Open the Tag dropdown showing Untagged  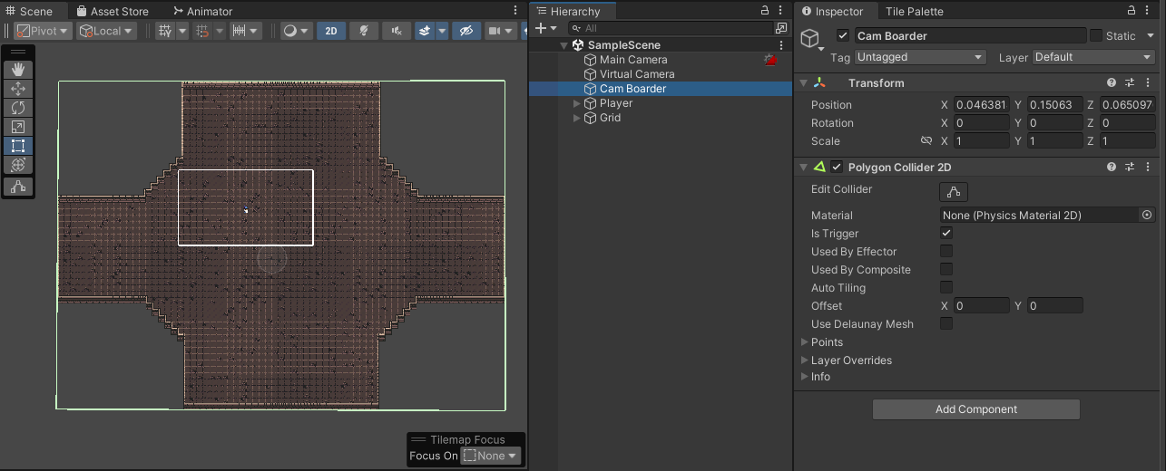[920, 57]
